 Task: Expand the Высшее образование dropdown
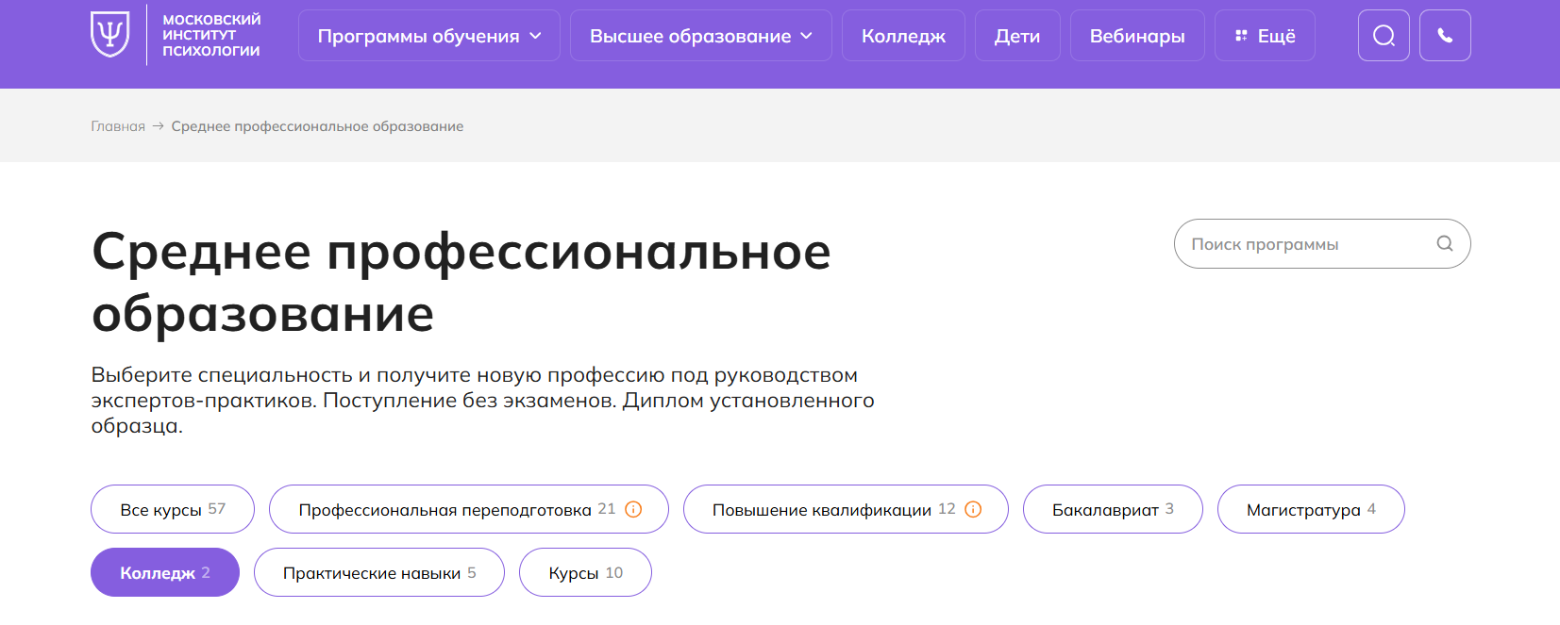tap(700, 36)
